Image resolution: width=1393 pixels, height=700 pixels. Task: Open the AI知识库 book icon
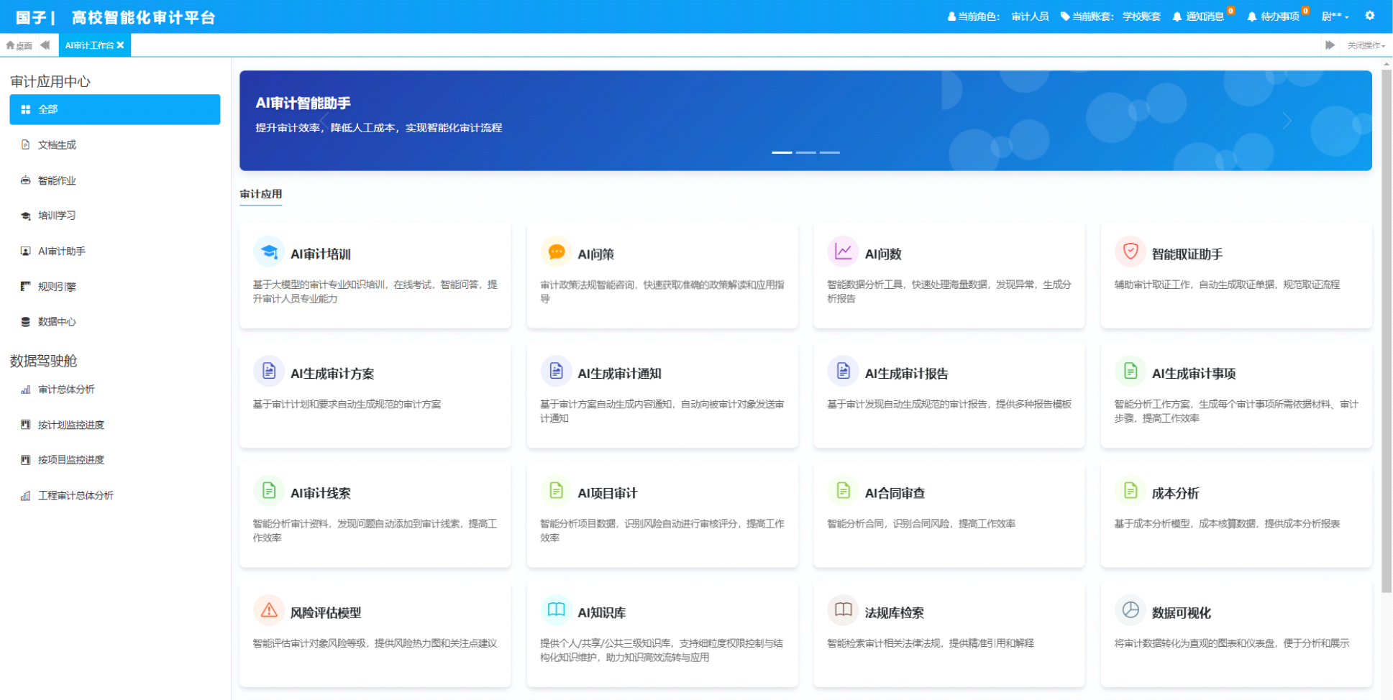pos(556,610)
